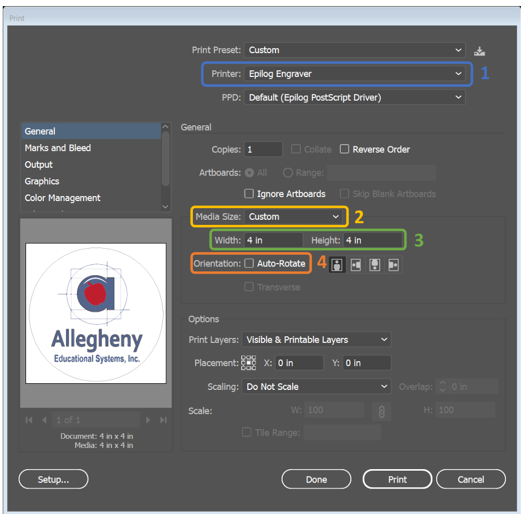
Task: Expand the Media Size dropdown
Action: pyautogui.click(x=295, y=217)
